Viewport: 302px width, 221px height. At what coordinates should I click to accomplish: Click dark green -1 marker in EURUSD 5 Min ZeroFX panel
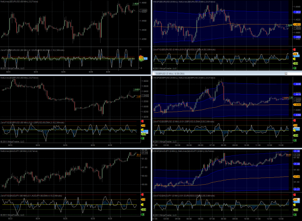point(295,68)
